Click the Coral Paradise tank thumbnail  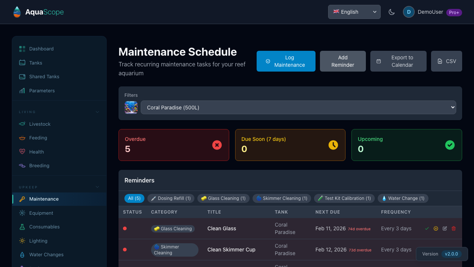click(131, 107)
